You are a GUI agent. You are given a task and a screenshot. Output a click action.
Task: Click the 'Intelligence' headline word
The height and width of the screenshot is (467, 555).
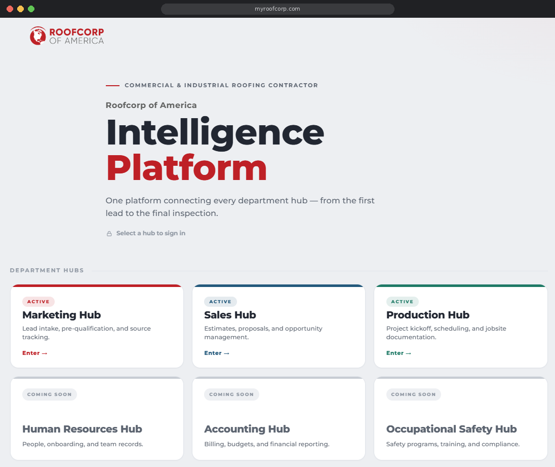pyautogui.click(x=215, y=133)
